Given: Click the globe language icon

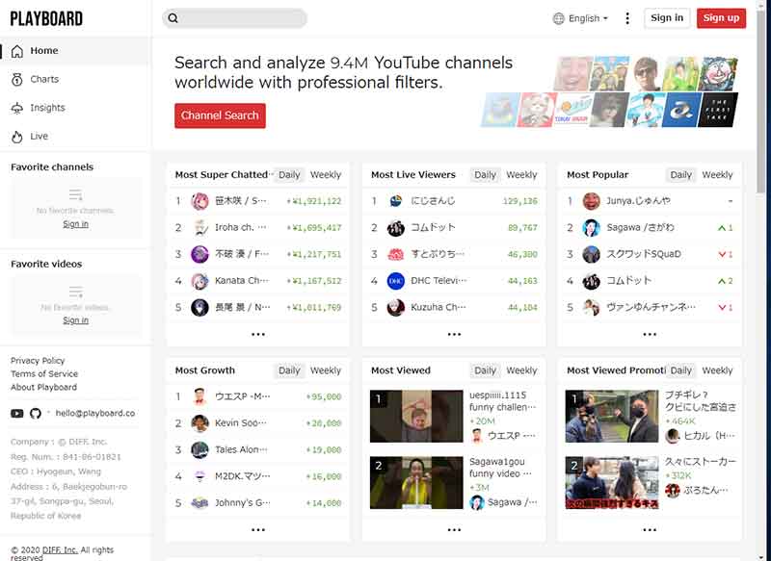Looking at the screenshot, I should [x=559, y=18].
